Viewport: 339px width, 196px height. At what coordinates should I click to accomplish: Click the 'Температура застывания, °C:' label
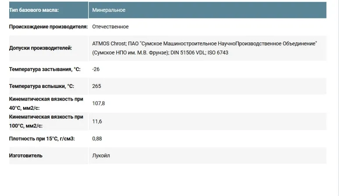coord(45,69)
